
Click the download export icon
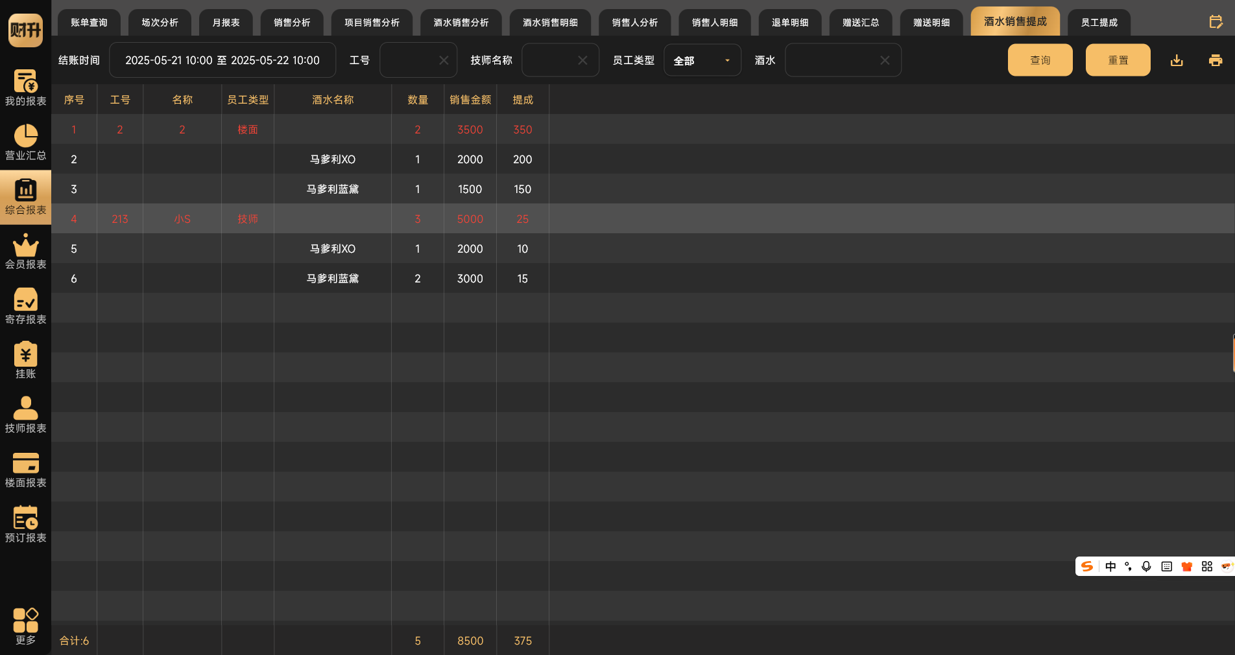1177,60
